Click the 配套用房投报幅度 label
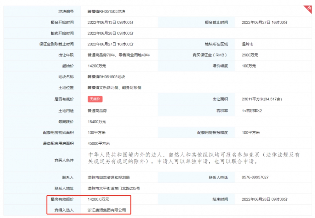 pyautogui.click(x=213, y=133)
